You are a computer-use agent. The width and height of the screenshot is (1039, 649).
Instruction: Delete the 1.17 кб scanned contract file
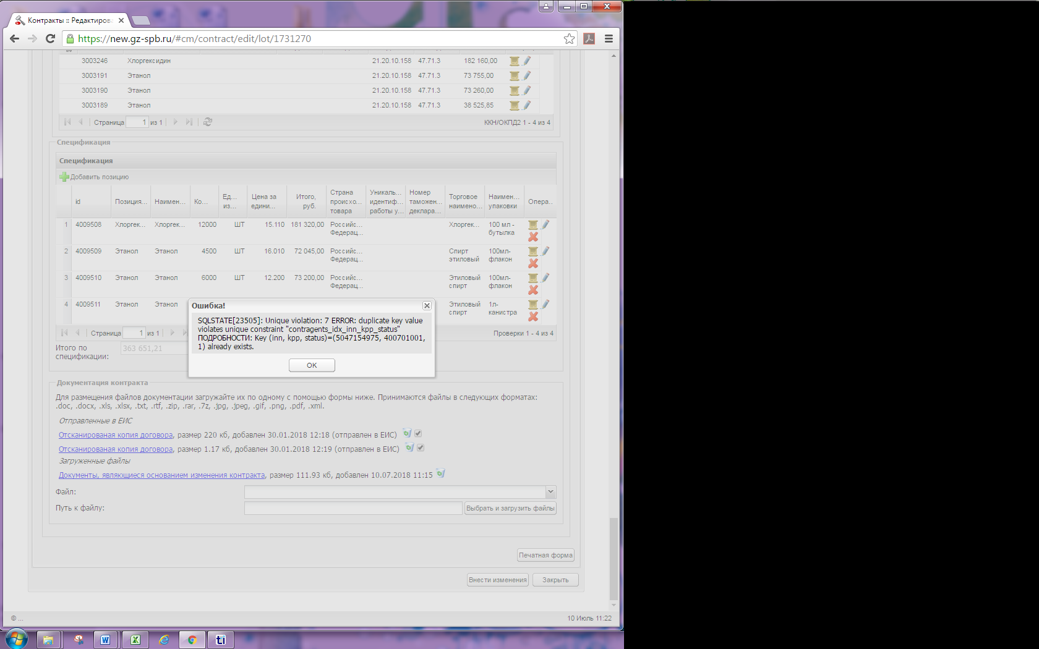coord(409,448)
